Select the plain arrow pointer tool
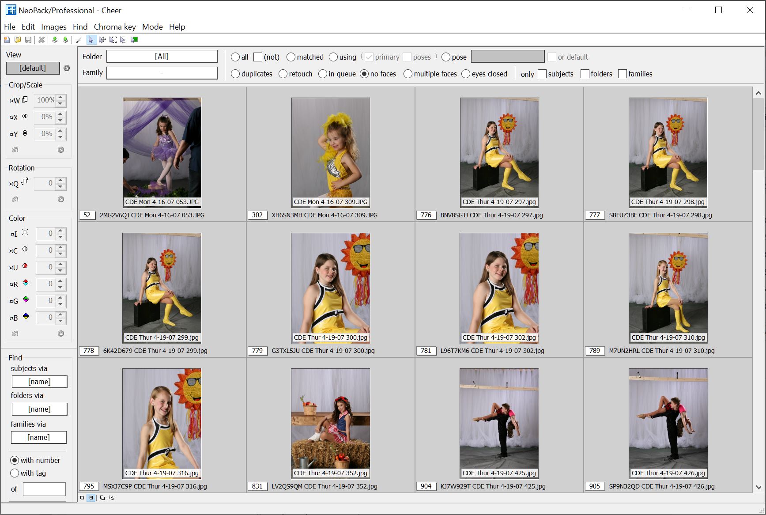Screen dimensions: 766x515 pyautogui.click(x=91, y=40)
